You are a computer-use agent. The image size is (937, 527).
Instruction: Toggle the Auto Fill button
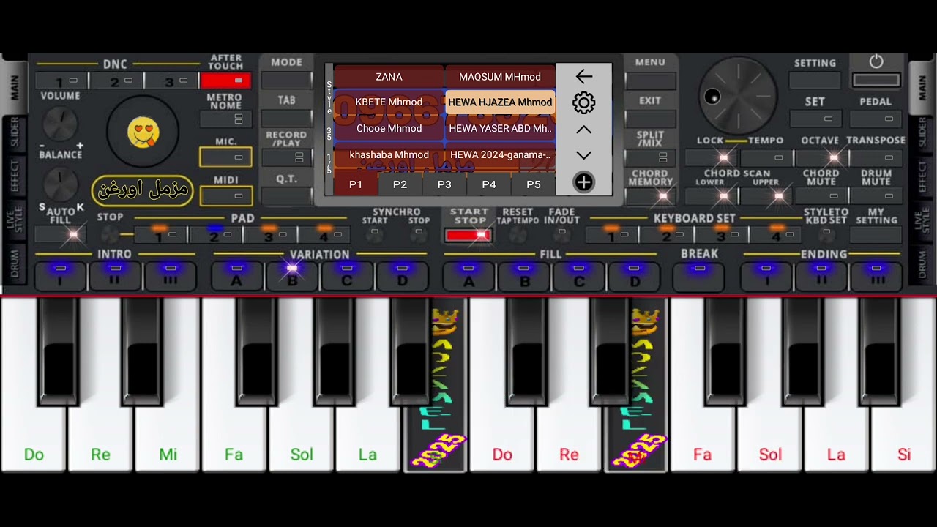click(60, 234)
